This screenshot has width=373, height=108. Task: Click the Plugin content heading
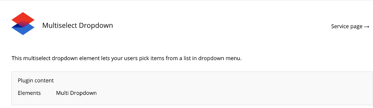click(36, 81)
